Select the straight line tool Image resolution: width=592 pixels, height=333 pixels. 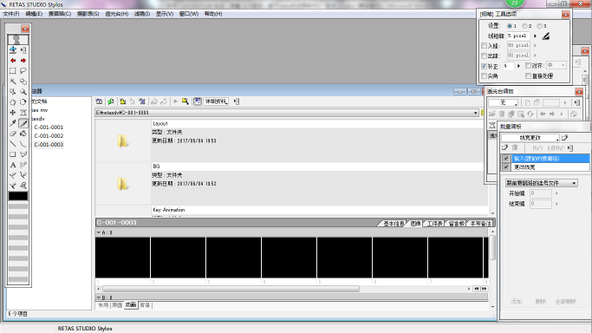point(13,144)
